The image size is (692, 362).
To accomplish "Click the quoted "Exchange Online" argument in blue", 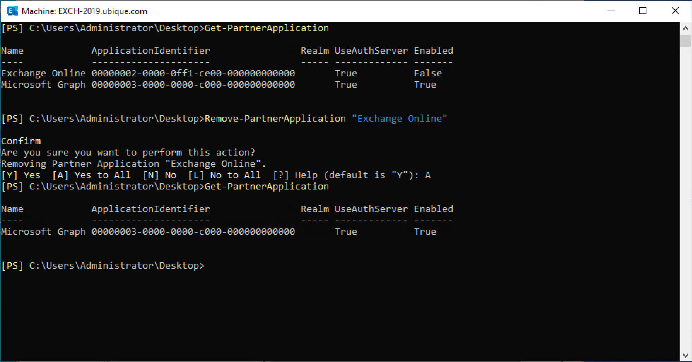I will (399, 119).
